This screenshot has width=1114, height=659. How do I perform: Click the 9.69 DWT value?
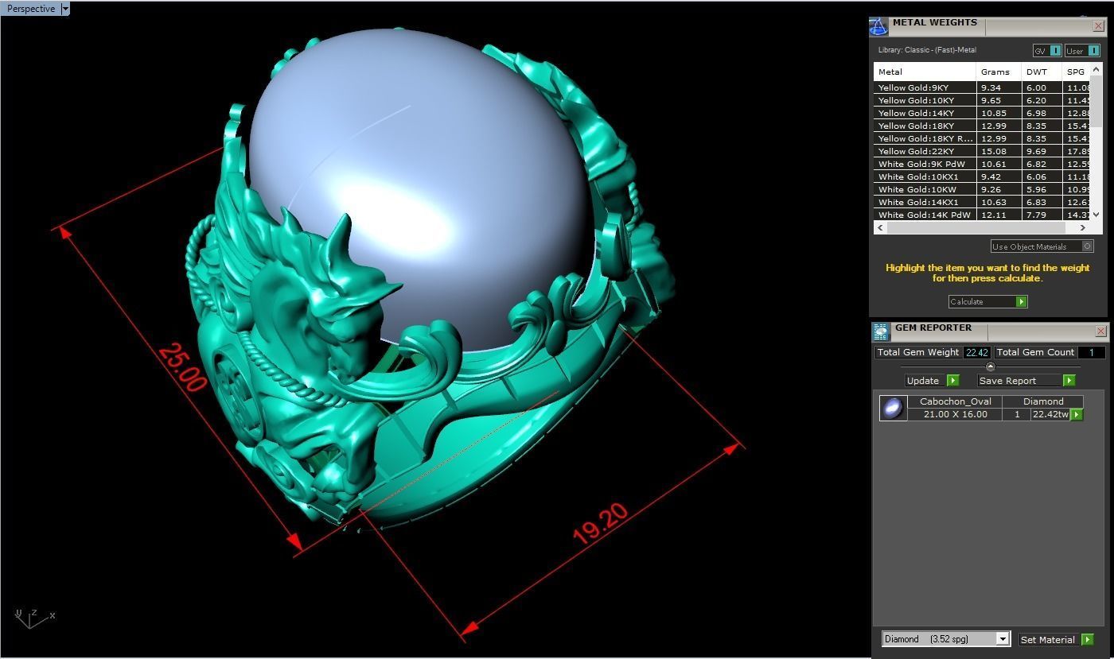pos(1036,151)
